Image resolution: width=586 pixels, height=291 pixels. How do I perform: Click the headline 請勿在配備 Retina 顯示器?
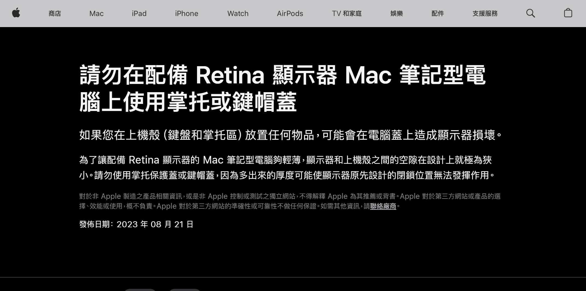coord(283,89)
